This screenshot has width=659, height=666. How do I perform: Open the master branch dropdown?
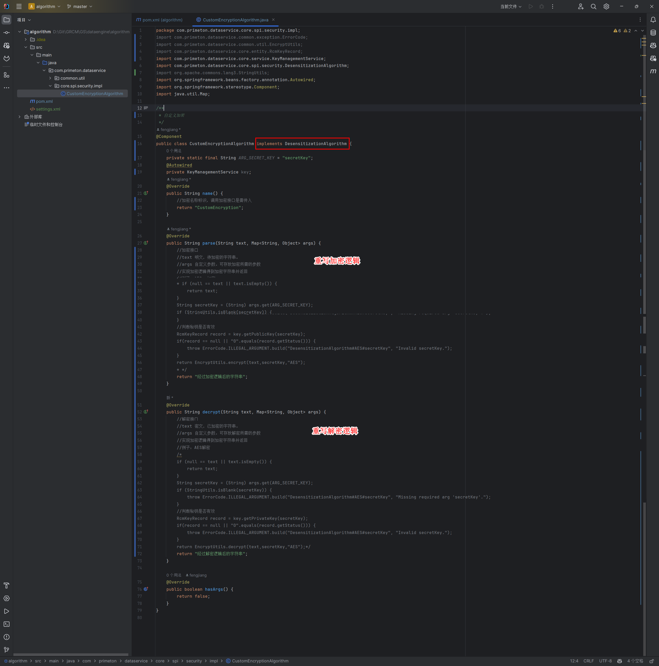click(80, 6)
